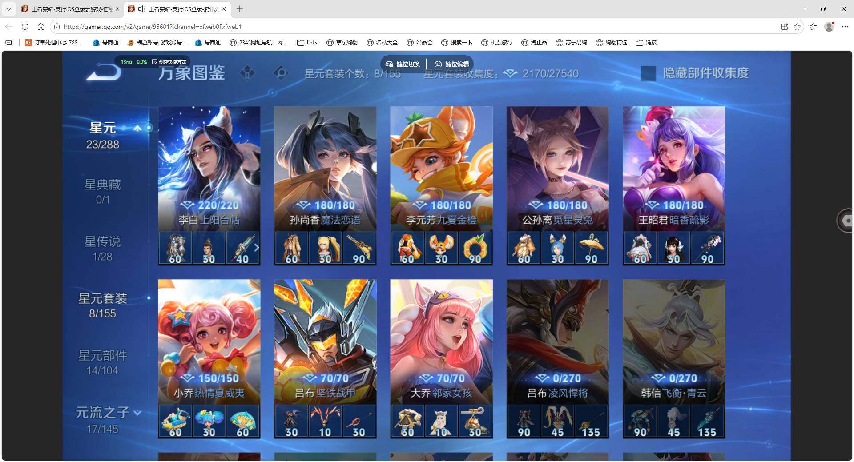
Task: Select 吕布 凌风悍将 weapon component worth 135
Action: (x=591, y=421)
